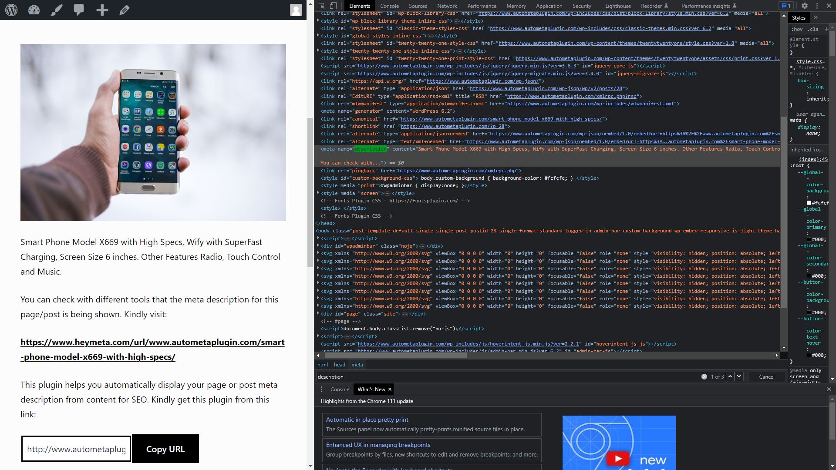The height and width of the screenshot is (470, 836).
Task: Click the #fcfcfc background color swatch
Action: click(809, 203)
